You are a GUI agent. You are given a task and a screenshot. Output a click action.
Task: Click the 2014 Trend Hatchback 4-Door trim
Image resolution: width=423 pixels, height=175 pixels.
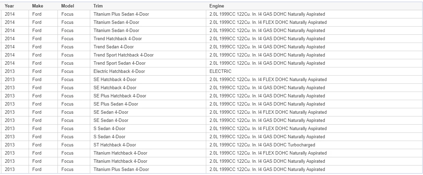click(x=118, y=39)
